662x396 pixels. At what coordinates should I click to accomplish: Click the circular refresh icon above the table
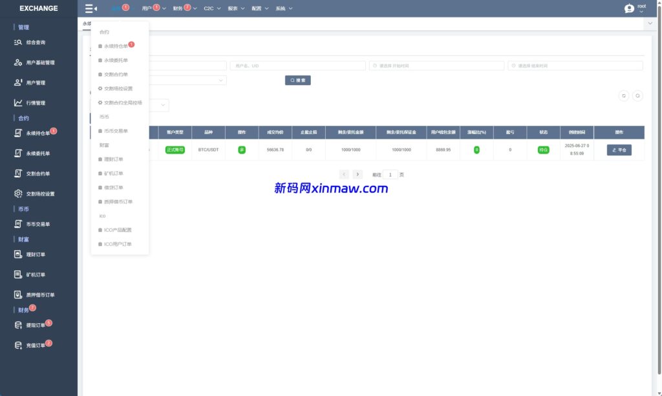point(624,95)
